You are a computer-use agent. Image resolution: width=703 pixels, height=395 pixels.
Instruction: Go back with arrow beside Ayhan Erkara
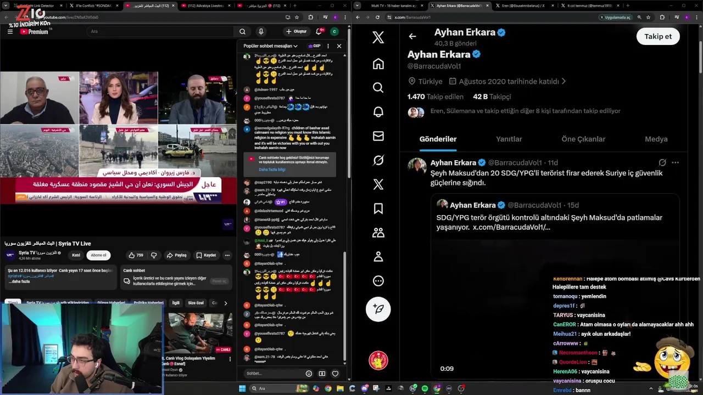[x=412, y=36]
